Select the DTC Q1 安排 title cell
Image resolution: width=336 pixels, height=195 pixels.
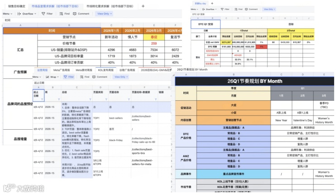(206, 24)
